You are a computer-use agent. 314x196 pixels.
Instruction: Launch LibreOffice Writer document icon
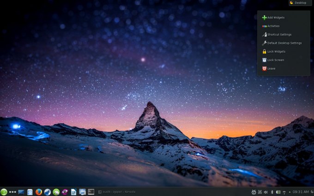click(x=73, y=192)
